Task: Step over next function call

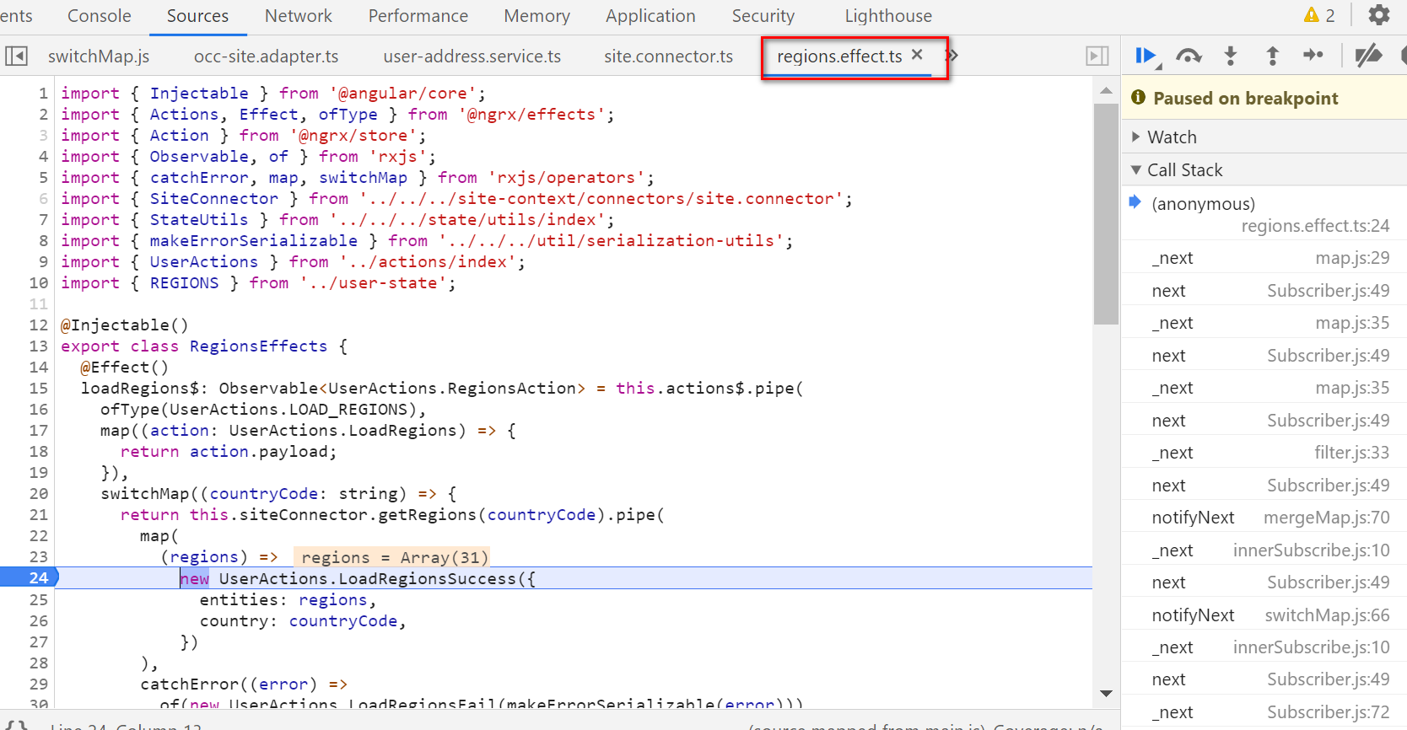Action: click(x=1189, y=56)
